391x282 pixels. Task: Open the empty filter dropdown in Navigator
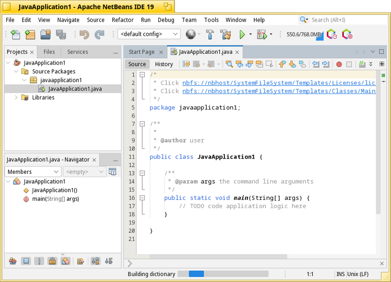click(85, 172)
